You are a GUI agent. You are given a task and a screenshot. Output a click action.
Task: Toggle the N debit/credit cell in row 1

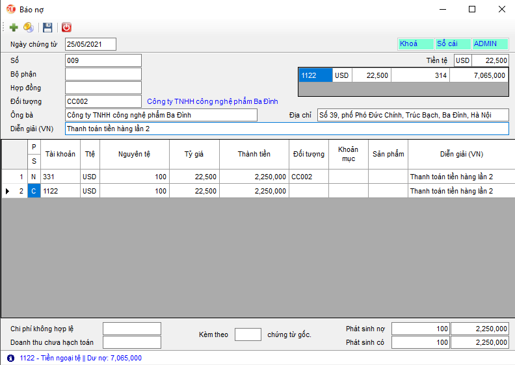tap(34, 177)
